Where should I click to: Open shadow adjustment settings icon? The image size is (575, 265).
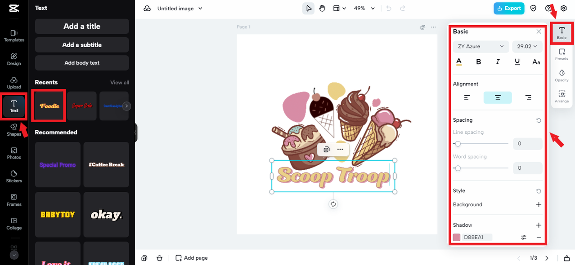[524, 237]
